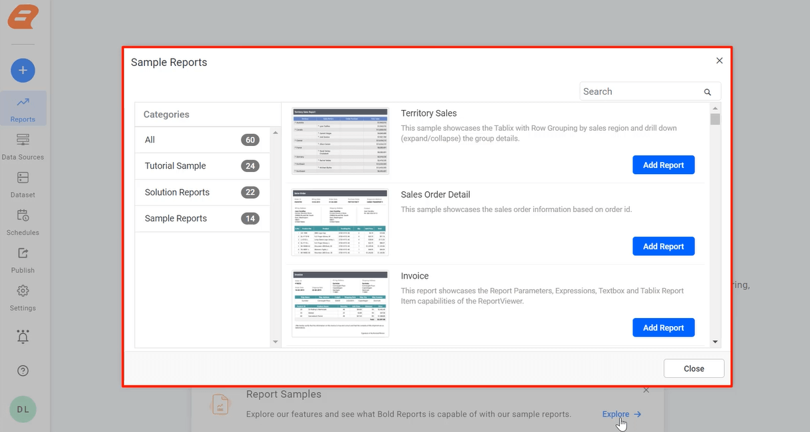
Task: Click the Invoice report title
Action: [x=415, y=276]
